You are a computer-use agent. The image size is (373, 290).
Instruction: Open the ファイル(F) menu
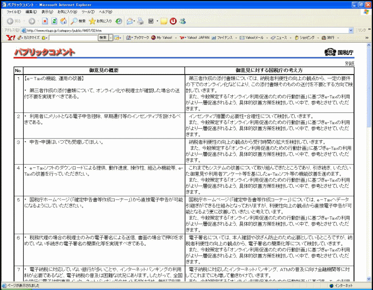tap(14, 12)
